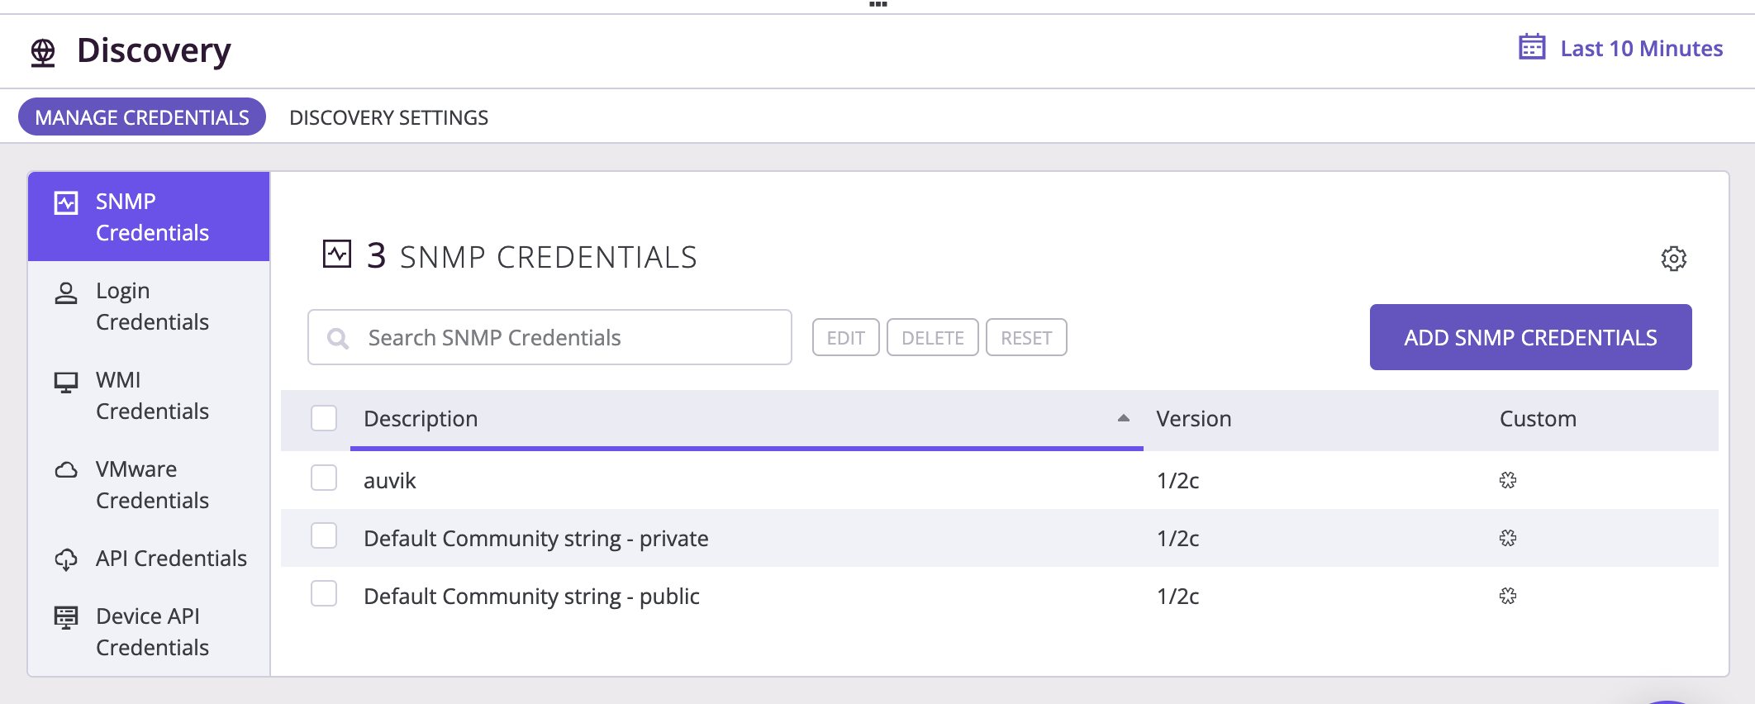1755x704 pixels.
Task: Select the Login Credentials user icon
Action: 66,293
